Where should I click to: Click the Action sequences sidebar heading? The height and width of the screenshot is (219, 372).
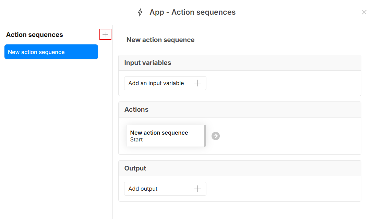pos(35,35)
